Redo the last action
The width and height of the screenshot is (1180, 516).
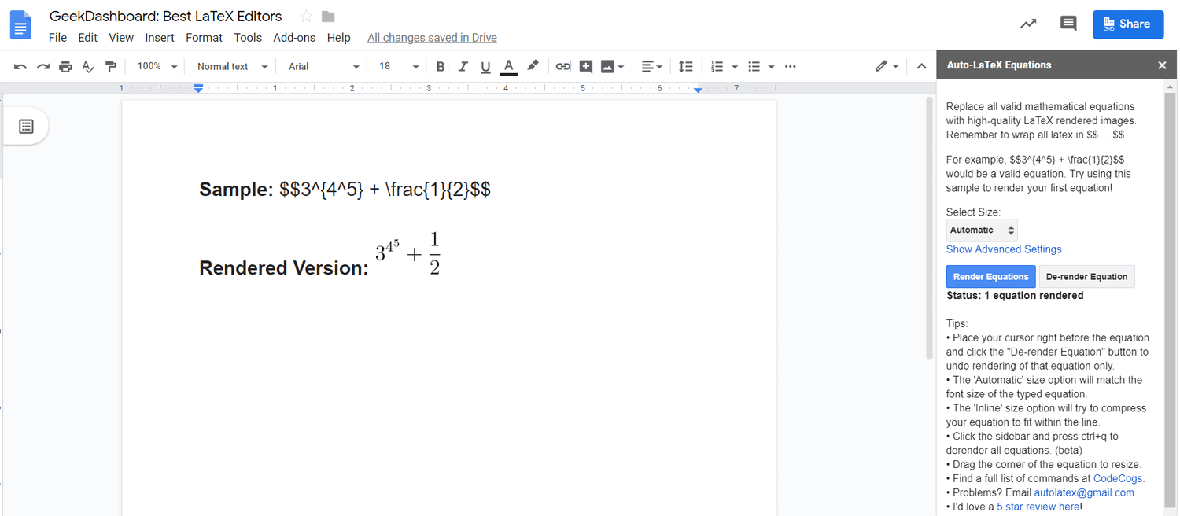[x=43, y=67]
